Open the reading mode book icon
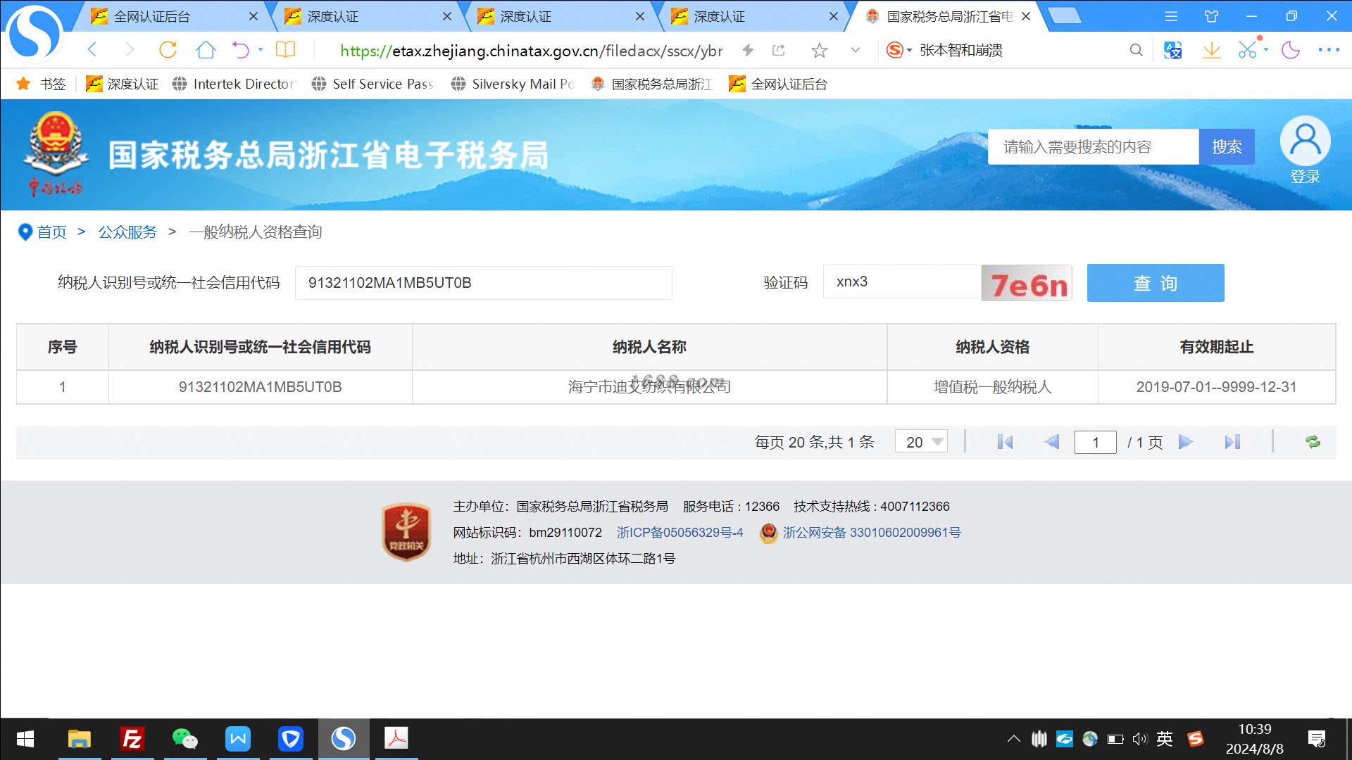 point(285,50)
